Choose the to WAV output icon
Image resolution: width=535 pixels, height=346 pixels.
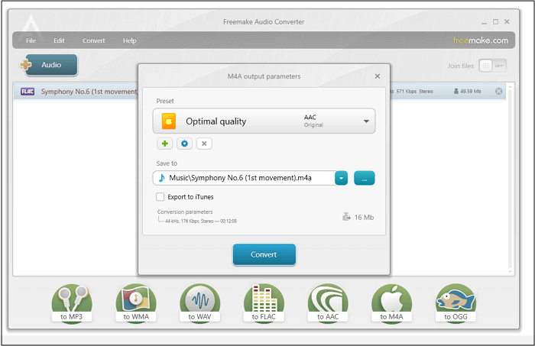click(x=200, y=303)
